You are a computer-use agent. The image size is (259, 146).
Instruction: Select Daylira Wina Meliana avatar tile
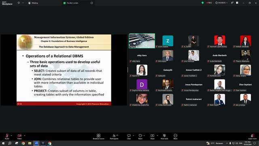(142, 85)
